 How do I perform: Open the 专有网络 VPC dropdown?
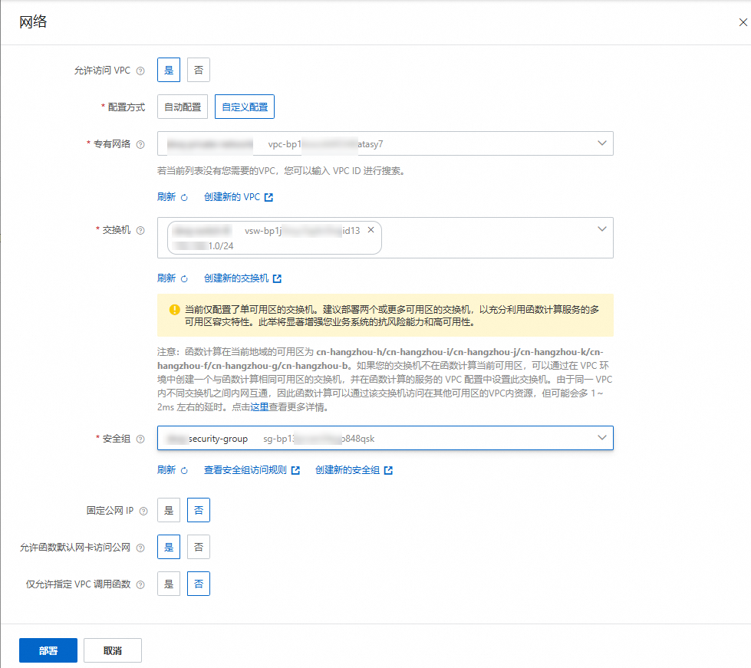point(385,143)
